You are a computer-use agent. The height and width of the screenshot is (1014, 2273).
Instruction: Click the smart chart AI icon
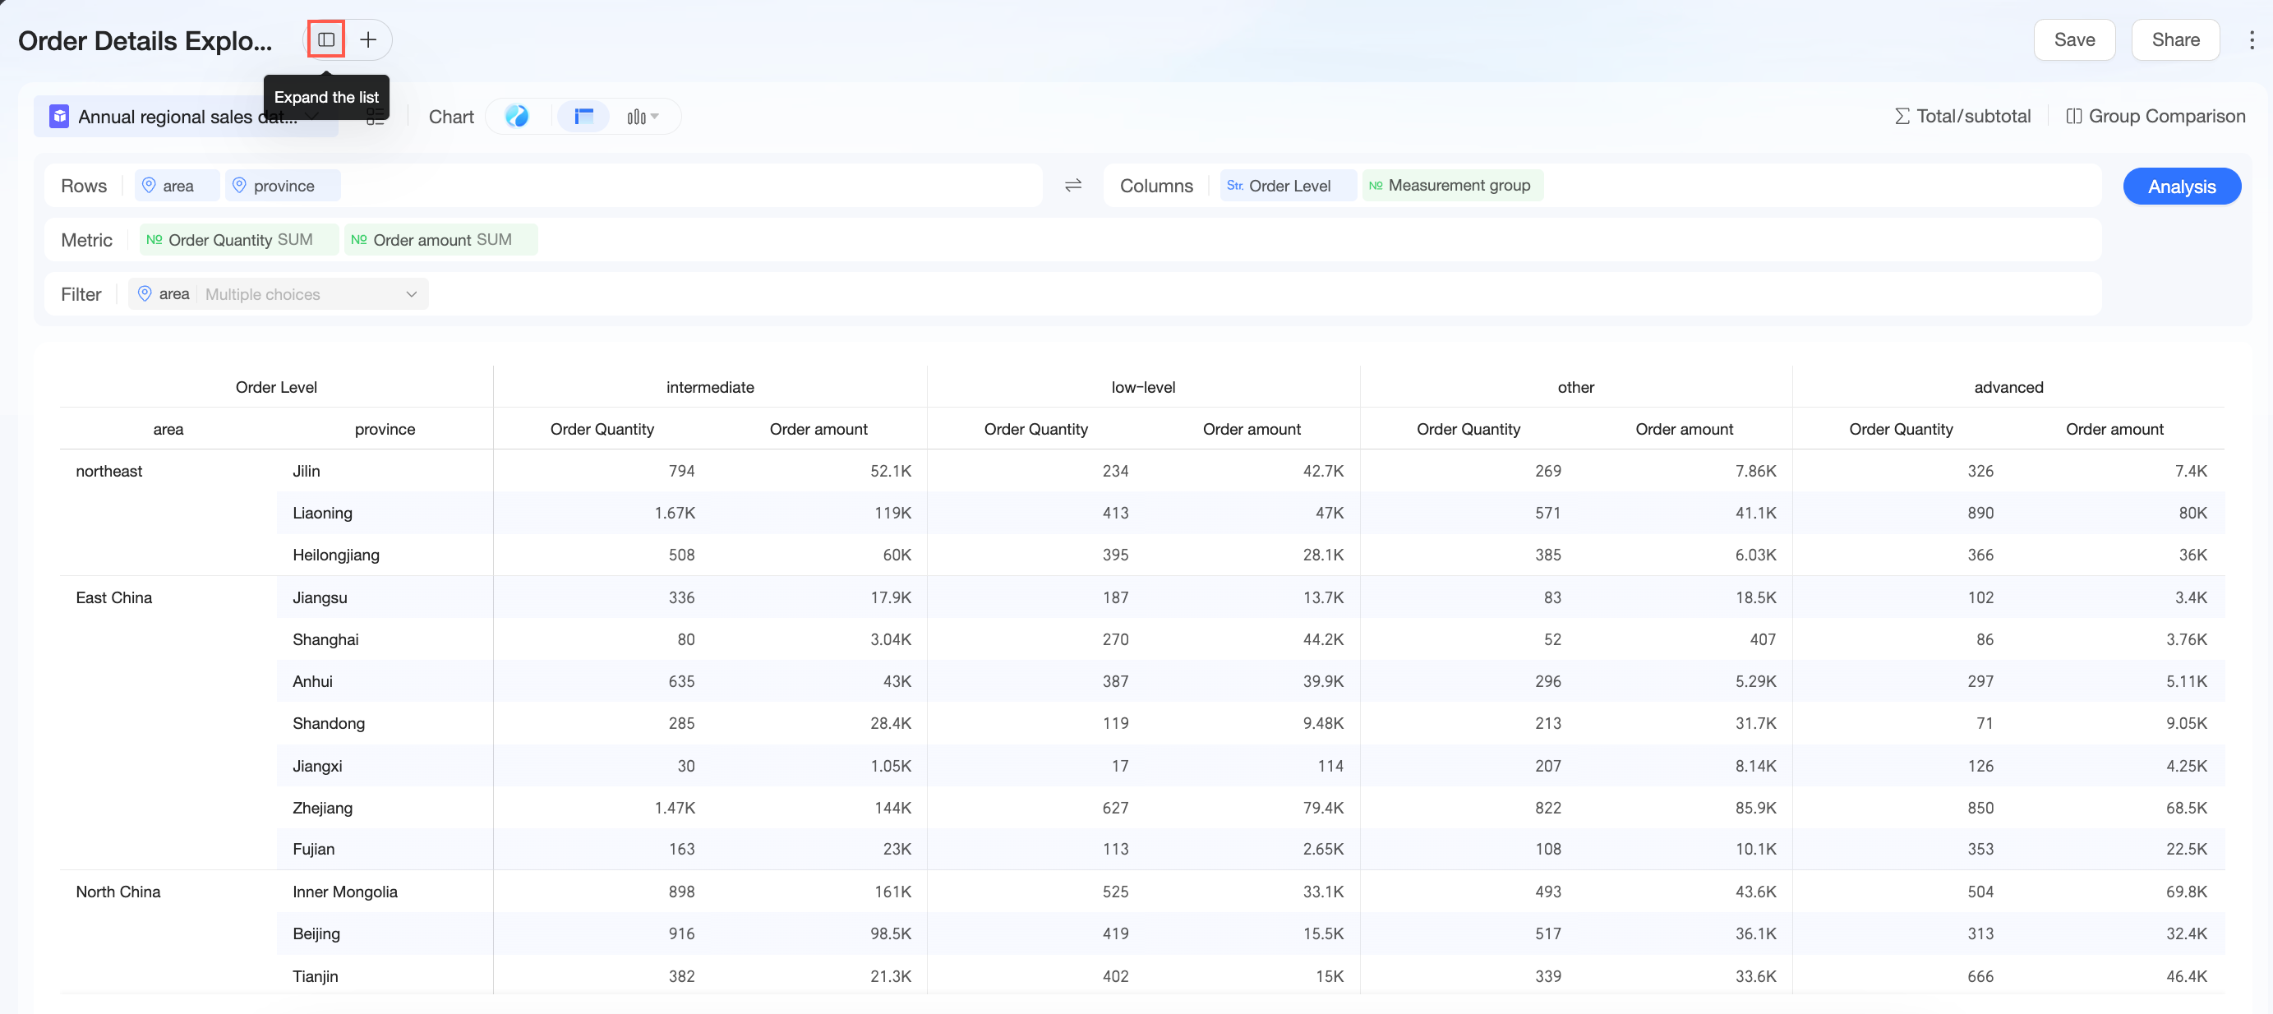517,117
